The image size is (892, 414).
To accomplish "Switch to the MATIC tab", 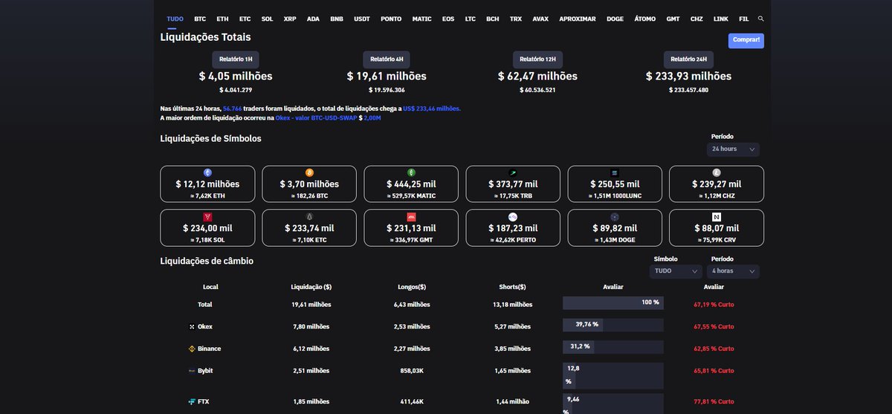I will (421, 19).
